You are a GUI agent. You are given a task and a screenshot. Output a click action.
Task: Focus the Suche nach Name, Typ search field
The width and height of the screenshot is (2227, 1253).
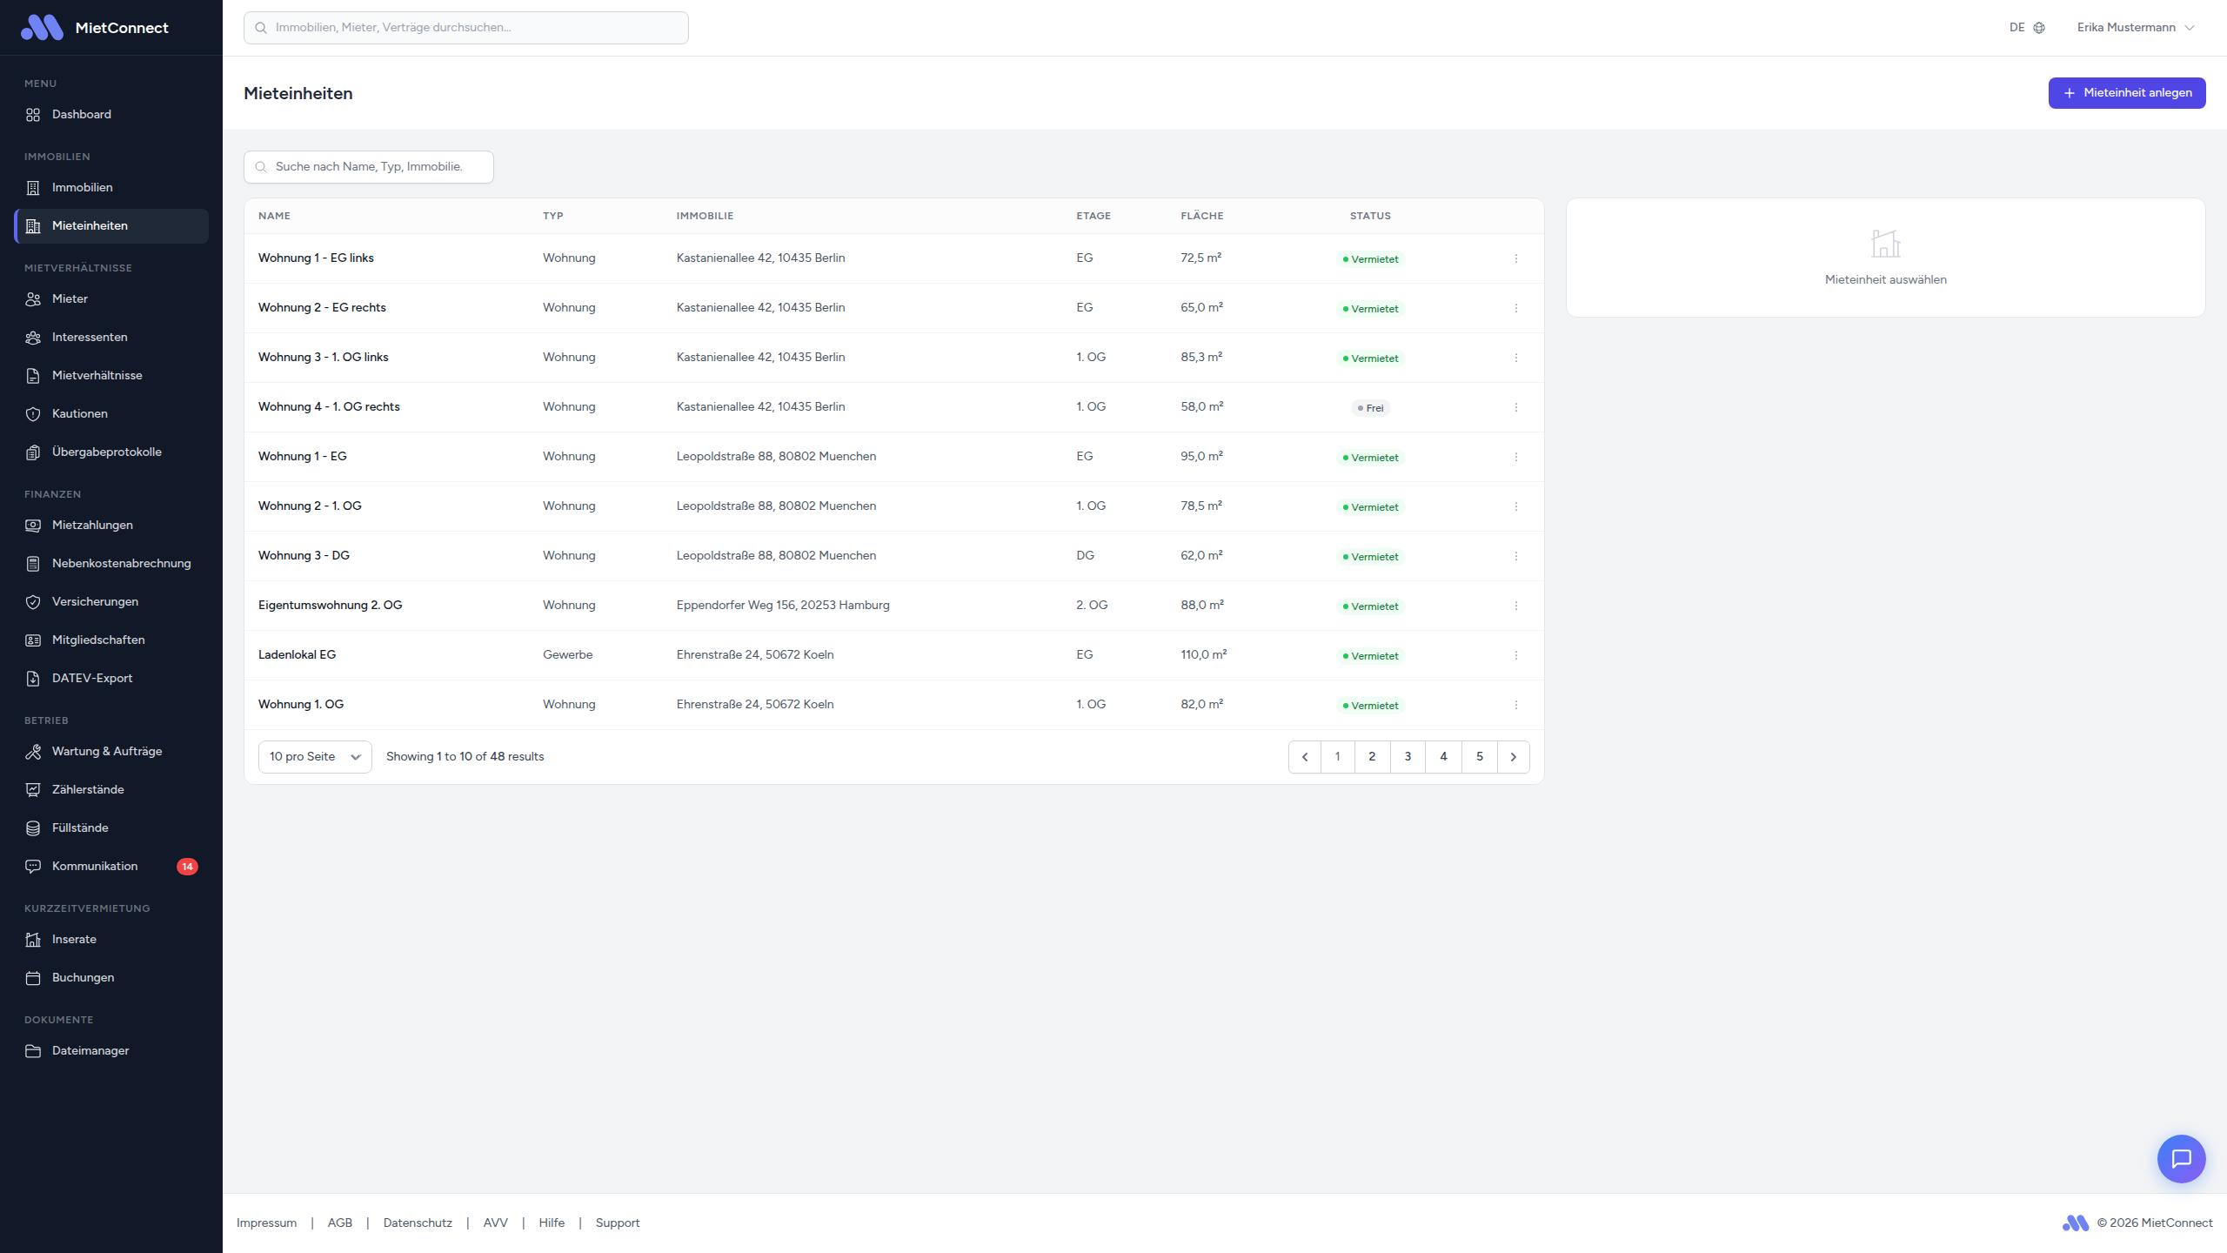click(369, 167)
